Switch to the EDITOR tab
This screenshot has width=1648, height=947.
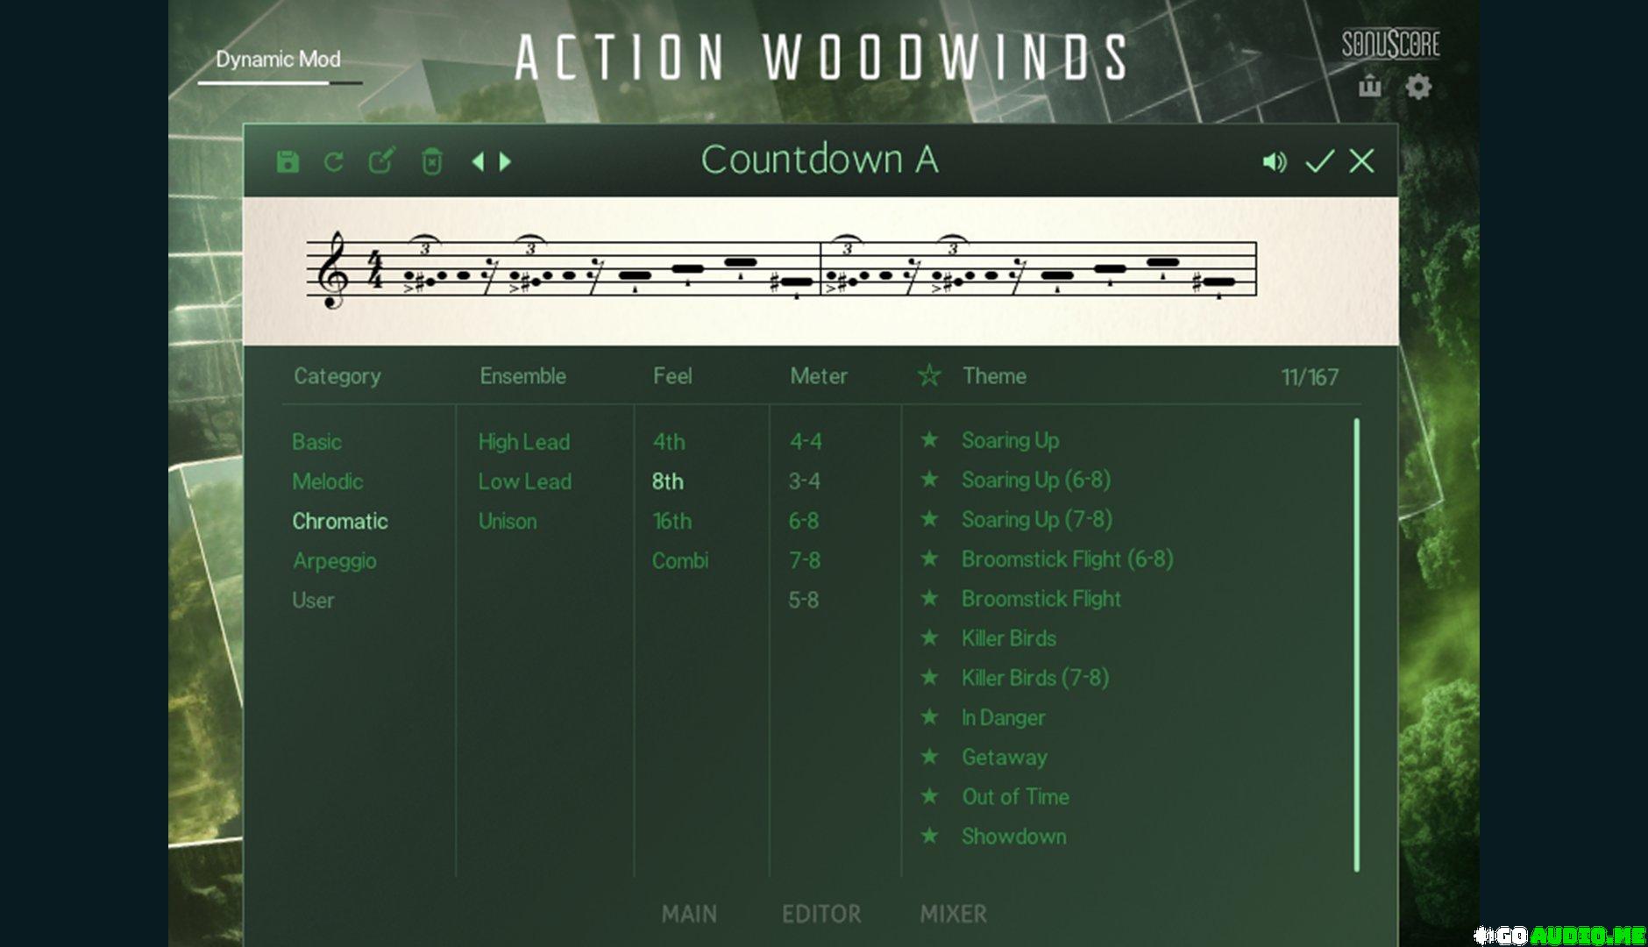(821, 914)
